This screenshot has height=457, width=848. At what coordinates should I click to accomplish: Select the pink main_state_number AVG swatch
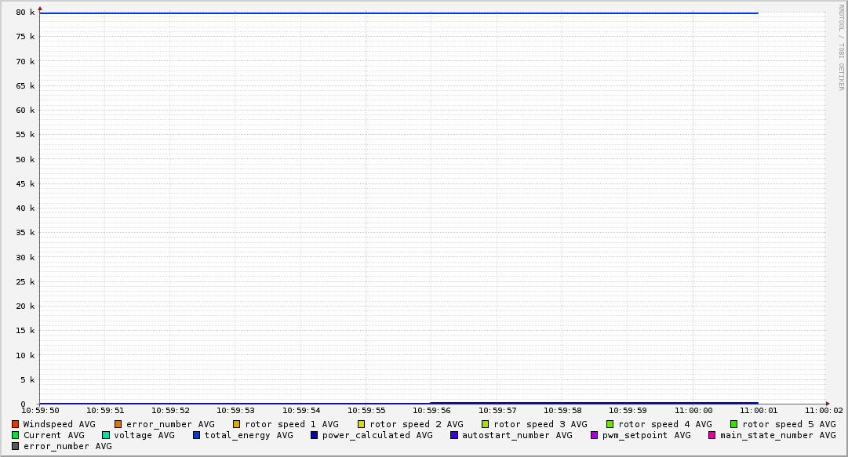(712, 435)
